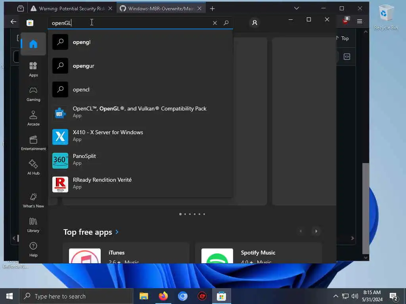Open a new Firefox tab

tap(213, 9)
